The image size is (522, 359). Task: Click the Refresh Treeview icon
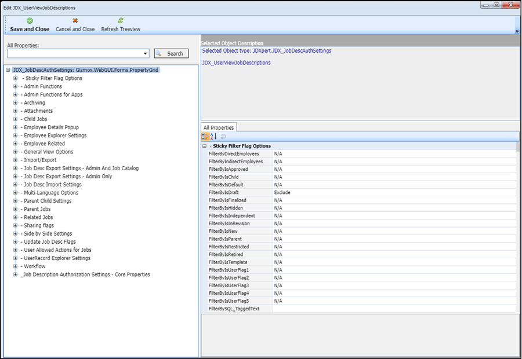click(121, 21)
